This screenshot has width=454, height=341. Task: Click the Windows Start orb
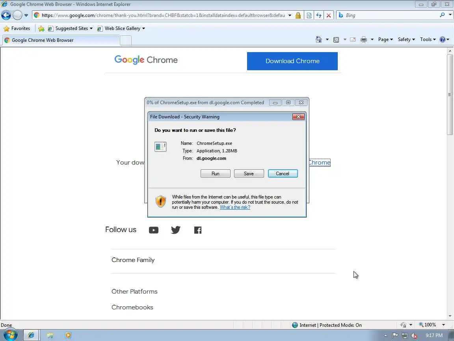[10, 335]
